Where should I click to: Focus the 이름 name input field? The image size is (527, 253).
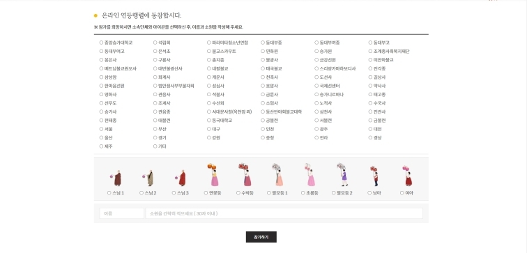122,213
